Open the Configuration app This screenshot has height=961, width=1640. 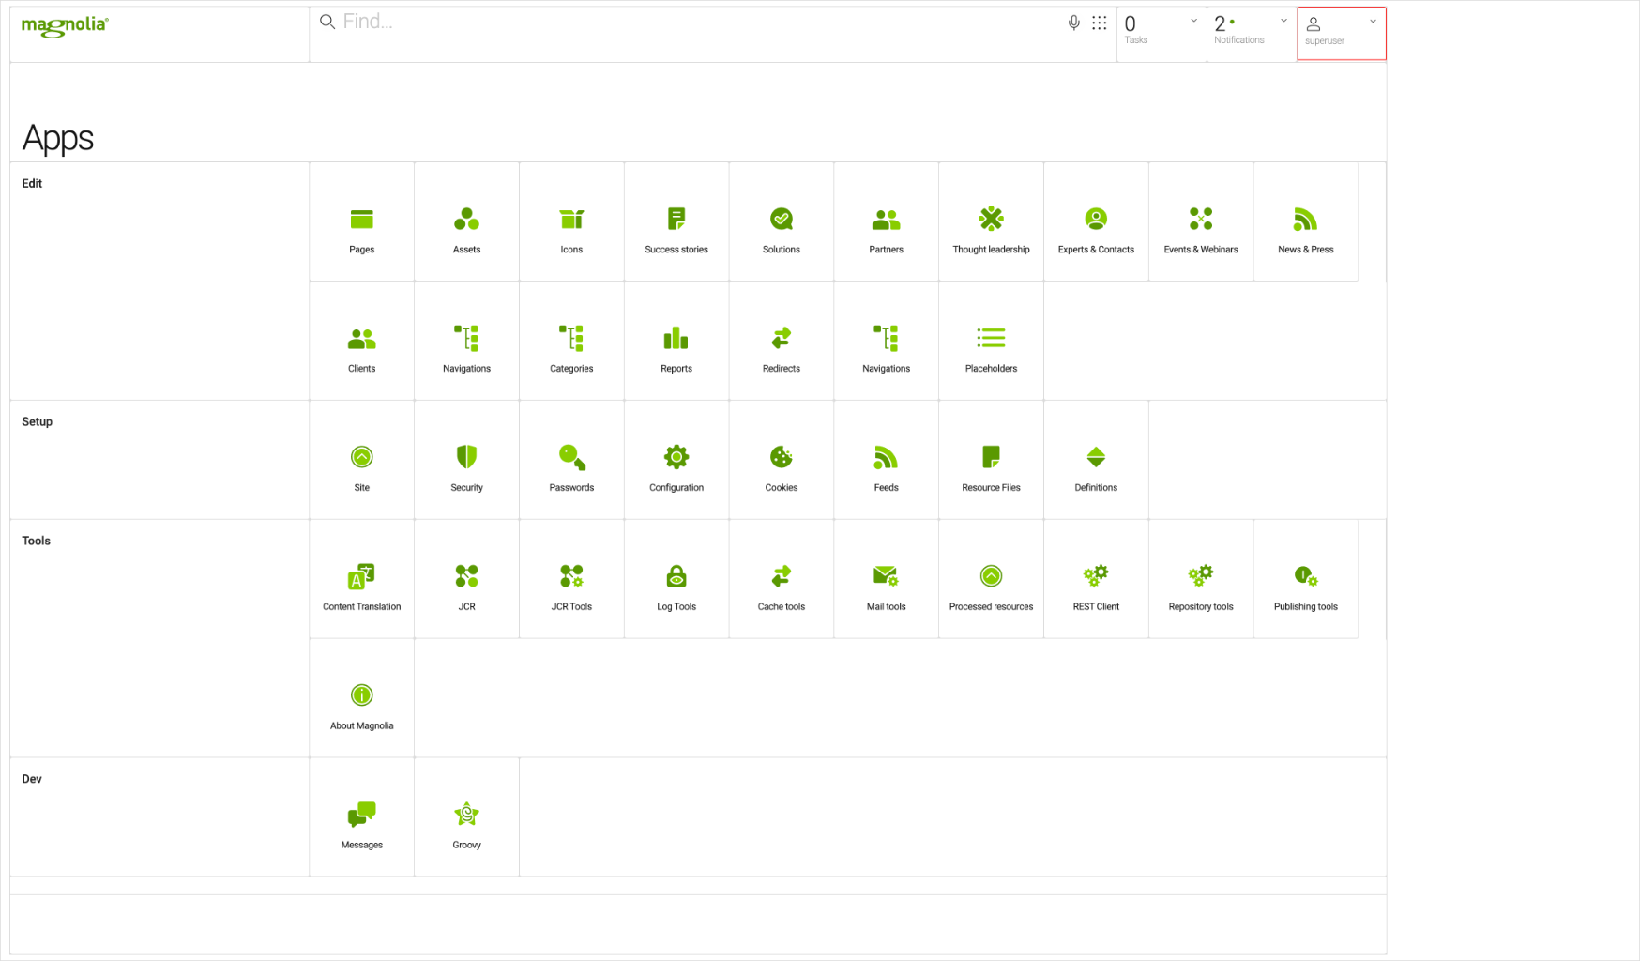click(x=676, y=461)
